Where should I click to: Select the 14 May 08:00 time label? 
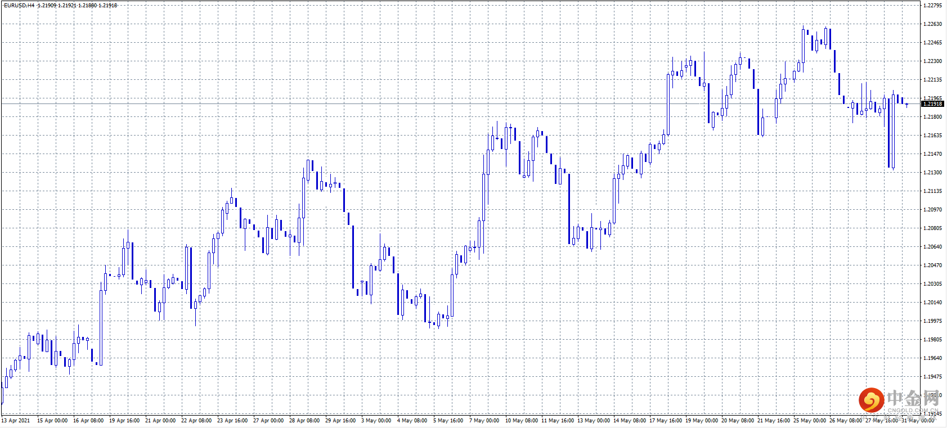(x=630, y=421)
